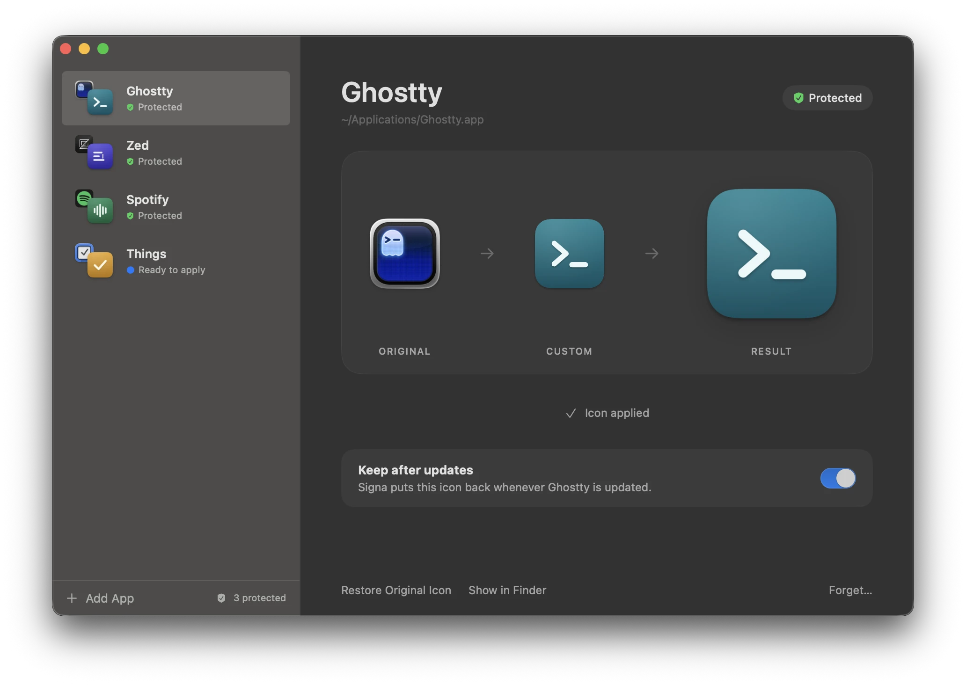This screenshot has width=966, height=685.
Task: Click the blue status dot under Things
Action: pyautogui.click(x=130, y=270)
